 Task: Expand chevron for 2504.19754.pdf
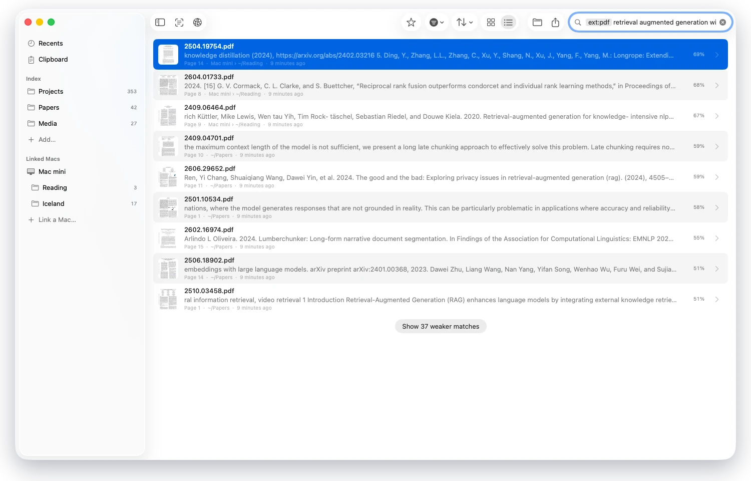(x=717, y=55)
